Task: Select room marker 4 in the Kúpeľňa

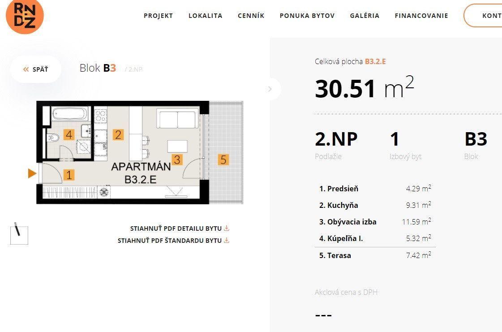Action: 68,134
